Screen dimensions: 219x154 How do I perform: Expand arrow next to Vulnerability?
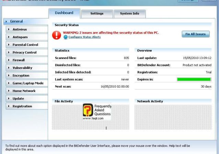click(x=9, y=68)
